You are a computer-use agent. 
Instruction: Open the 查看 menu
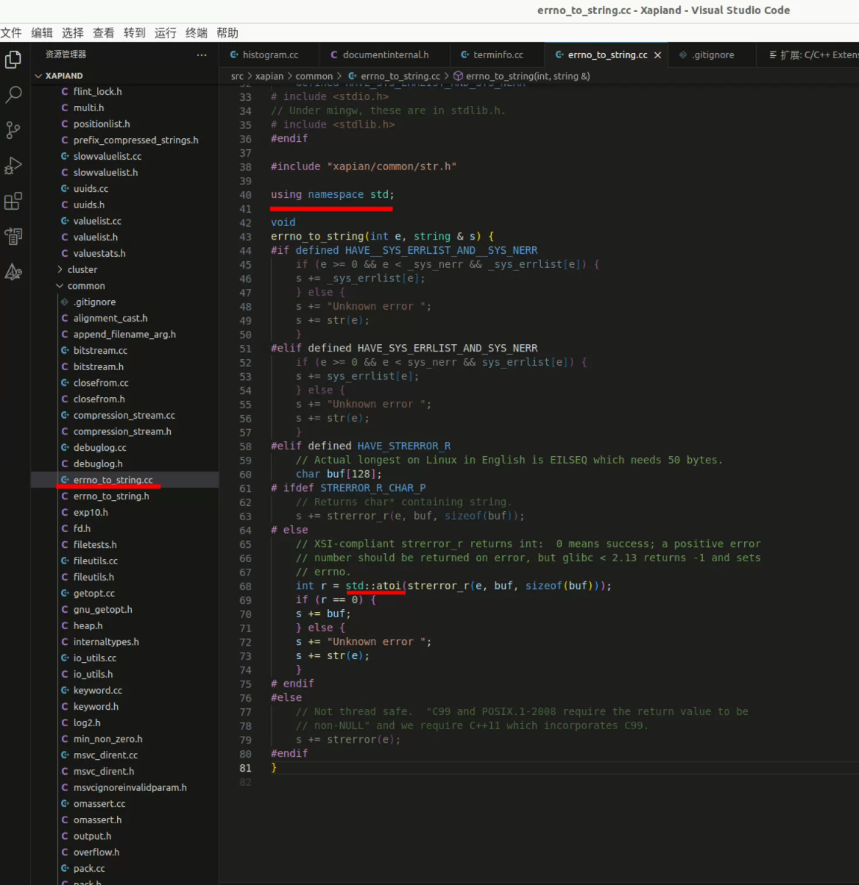[104, 33]
